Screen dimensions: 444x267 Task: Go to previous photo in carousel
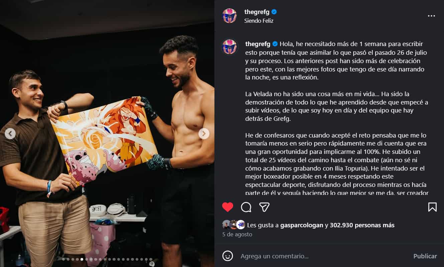[x=10, y=134]
